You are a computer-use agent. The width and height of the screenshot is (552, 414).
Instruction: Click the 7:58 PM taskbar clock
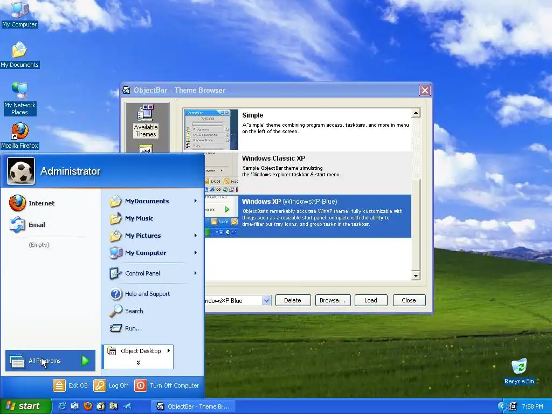coord(532,406)
